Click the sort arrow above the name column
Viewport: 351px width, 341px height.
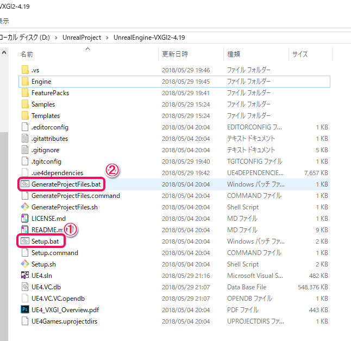click(x=88, y=48)
